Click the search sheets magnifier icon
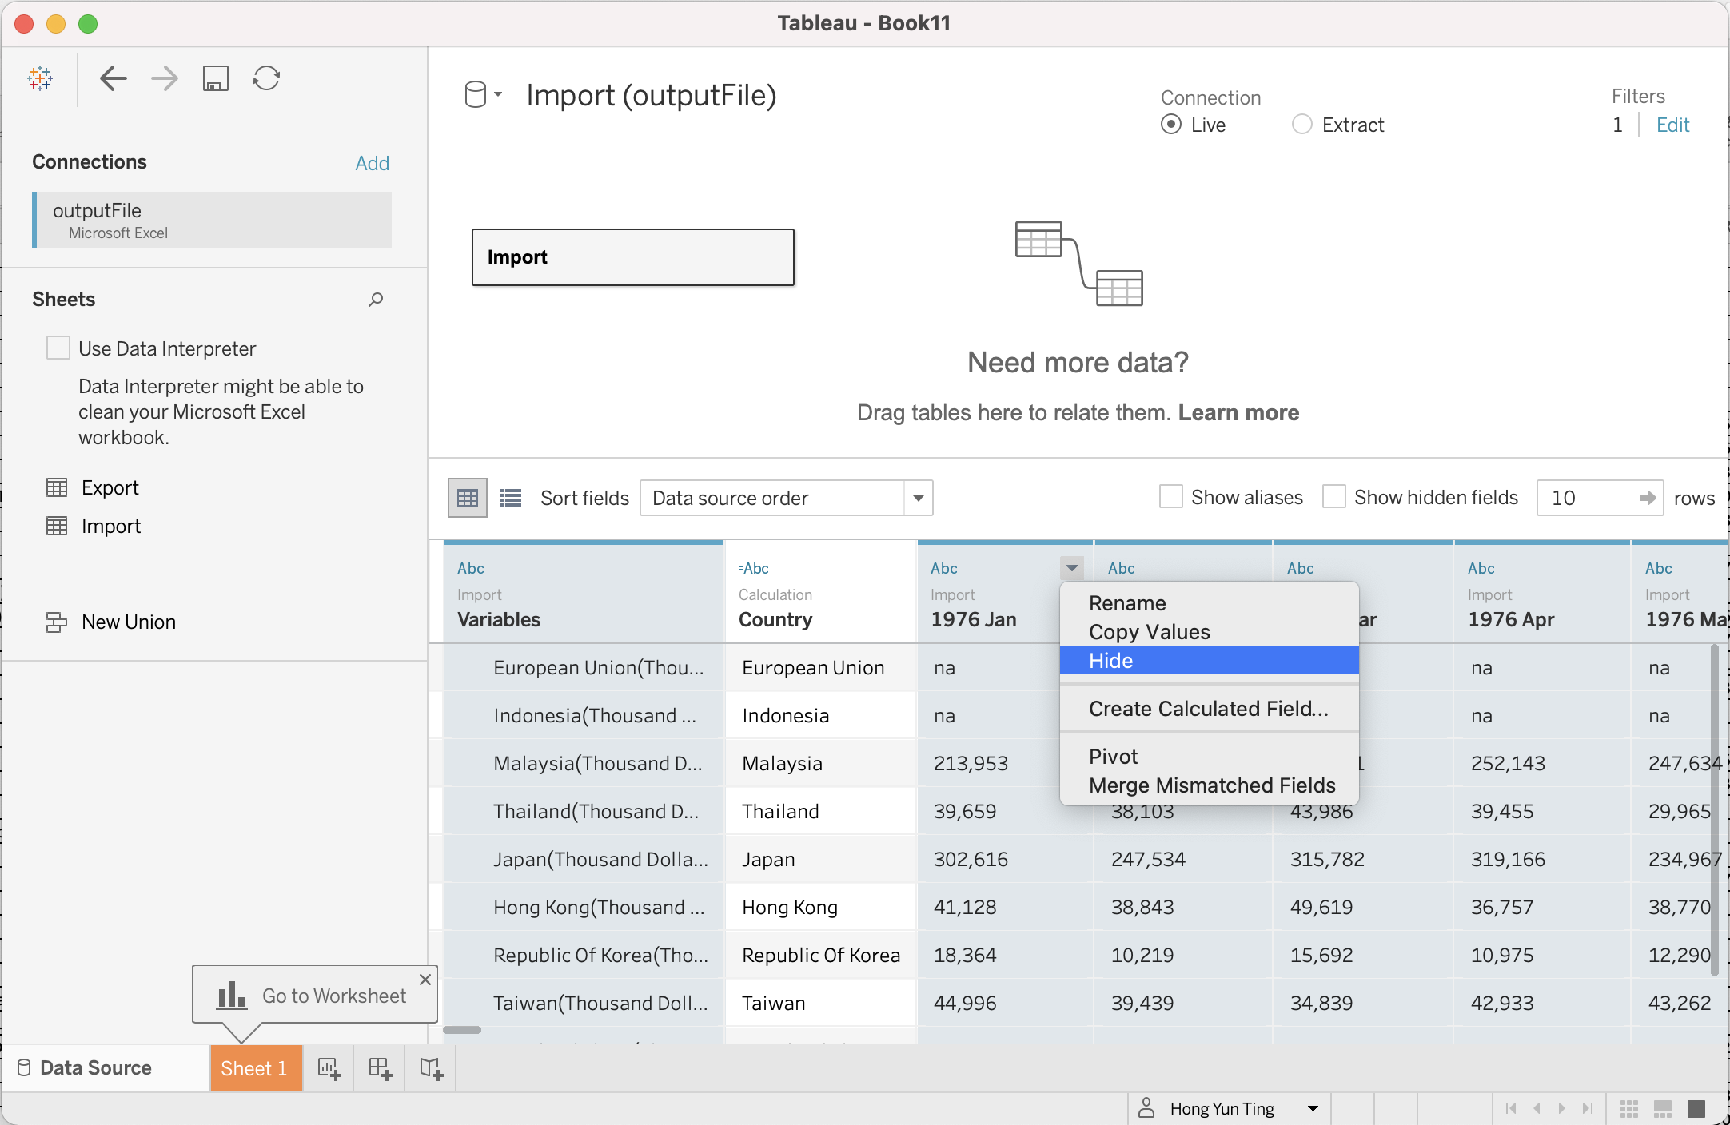Image resolution: width=1730 pixels, height=1125 pixels. [x=376, y=300]
